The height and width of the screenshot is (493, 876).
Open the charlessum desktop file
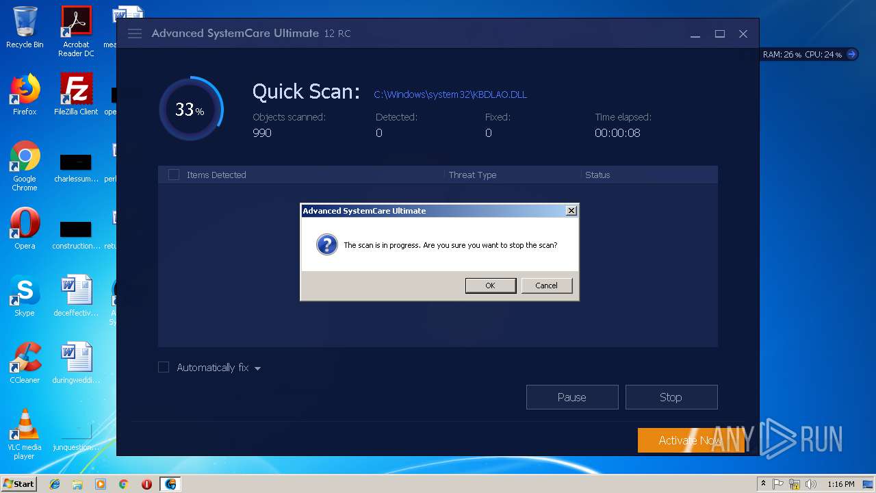coord(76,167)
